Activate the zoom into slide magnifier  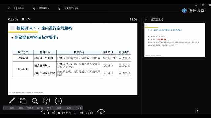tap(35, 101)
